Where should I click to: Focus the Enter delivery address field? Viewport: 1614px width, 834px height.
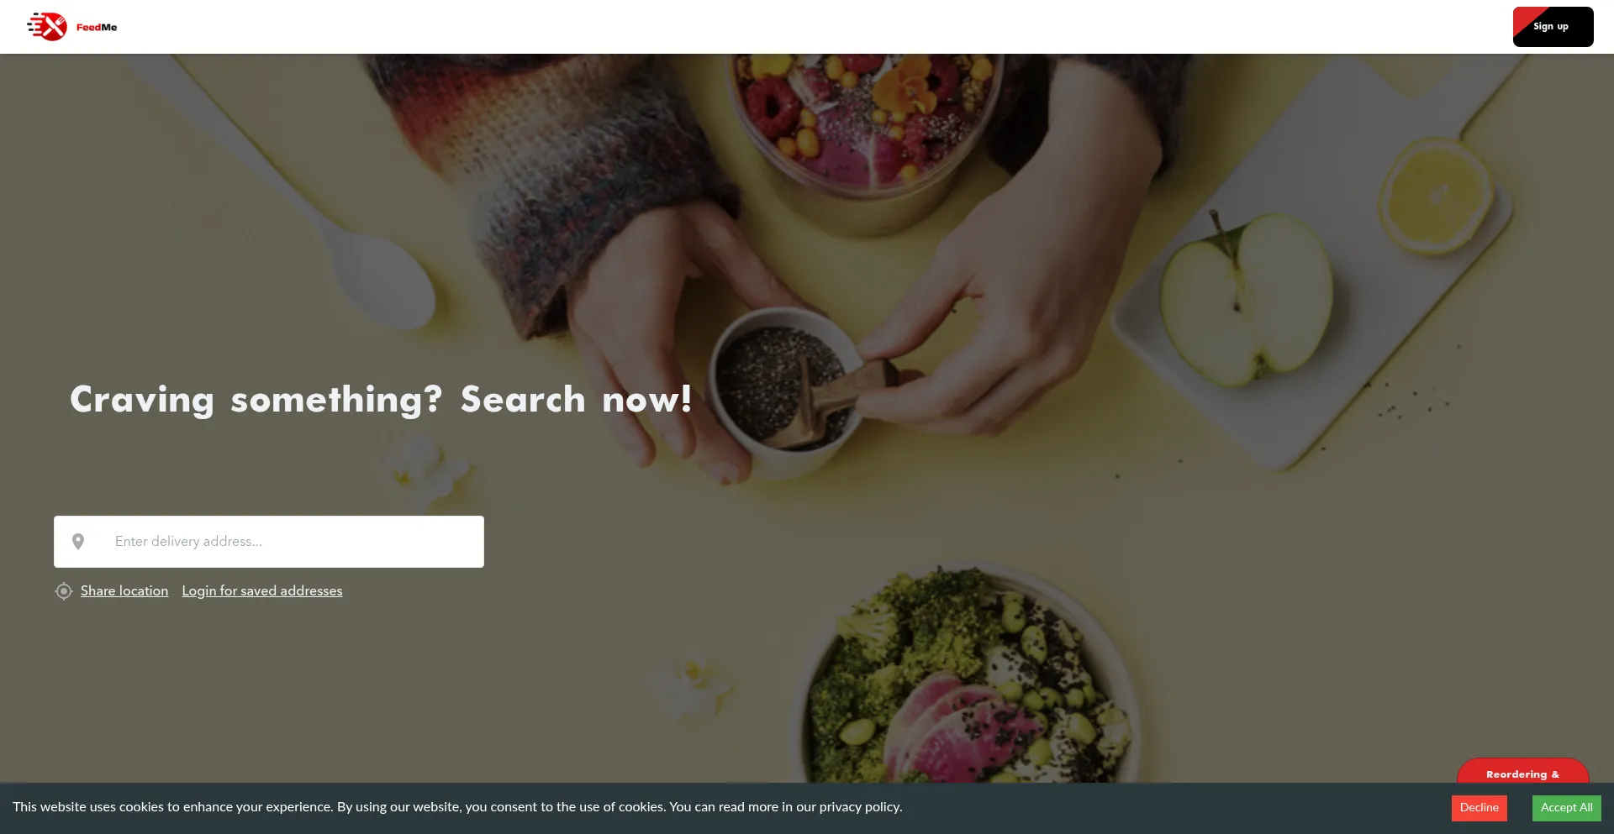269,542
